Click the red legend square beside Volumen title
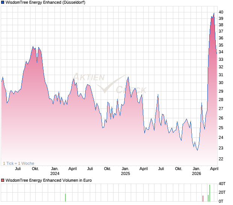233x205 pixels. click(x=3, y=180)
